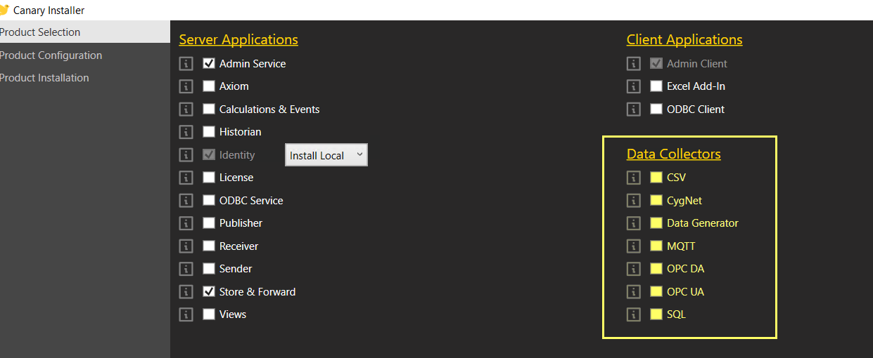Image resolution: width=873 pixels, height=358 pixels.
Task: Click the info icon beside OPC UA
Action: pos(633,292)
